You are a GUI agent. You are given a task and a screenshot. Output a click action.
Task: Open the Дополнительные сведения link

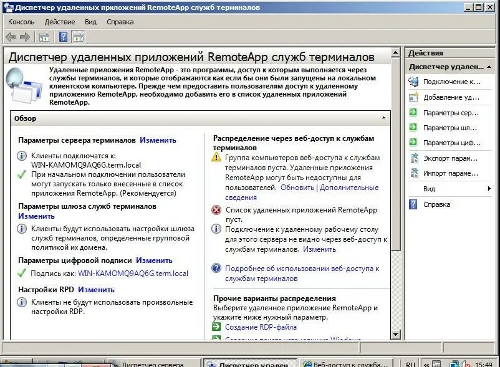349,188
